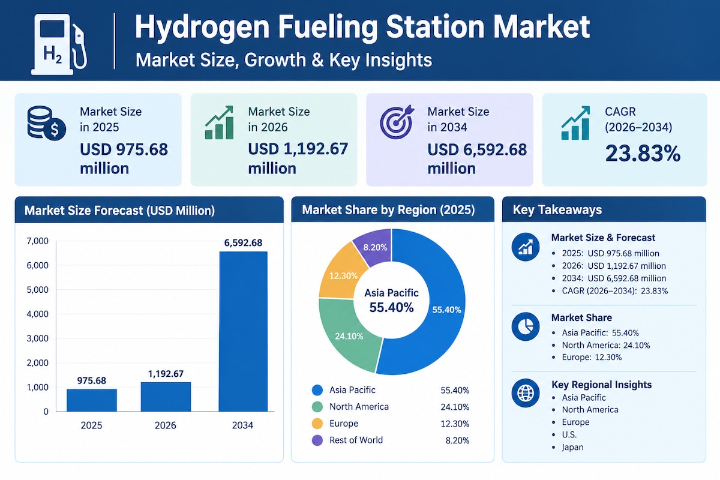The image size is (720, 480).
Task: Click the 'Asia Pacific 55.40%' donut center text
Action: (x=392, y=301)
